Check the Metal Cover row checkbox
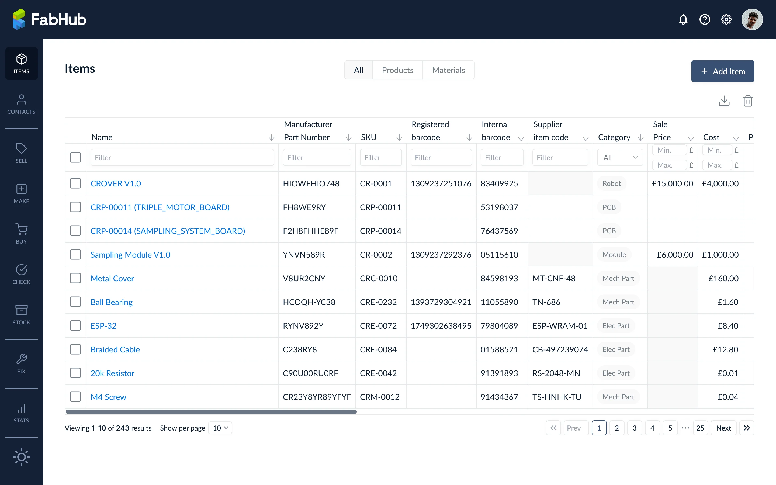Screen dimensions: 776x485 75,278
